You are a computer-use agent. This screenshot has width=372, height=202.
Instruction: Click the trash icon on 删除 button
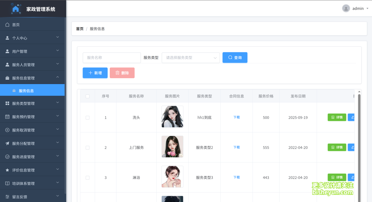[x=117, y=73]
